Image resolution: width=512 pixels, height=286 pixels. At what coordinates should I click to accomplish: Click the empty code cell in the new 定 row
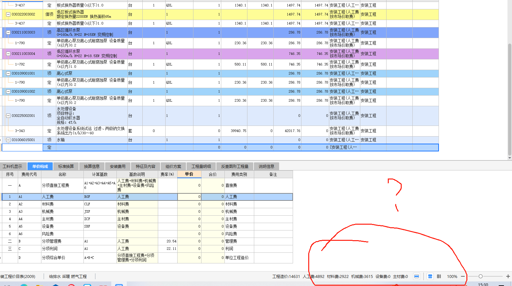(x=22, y=147)
